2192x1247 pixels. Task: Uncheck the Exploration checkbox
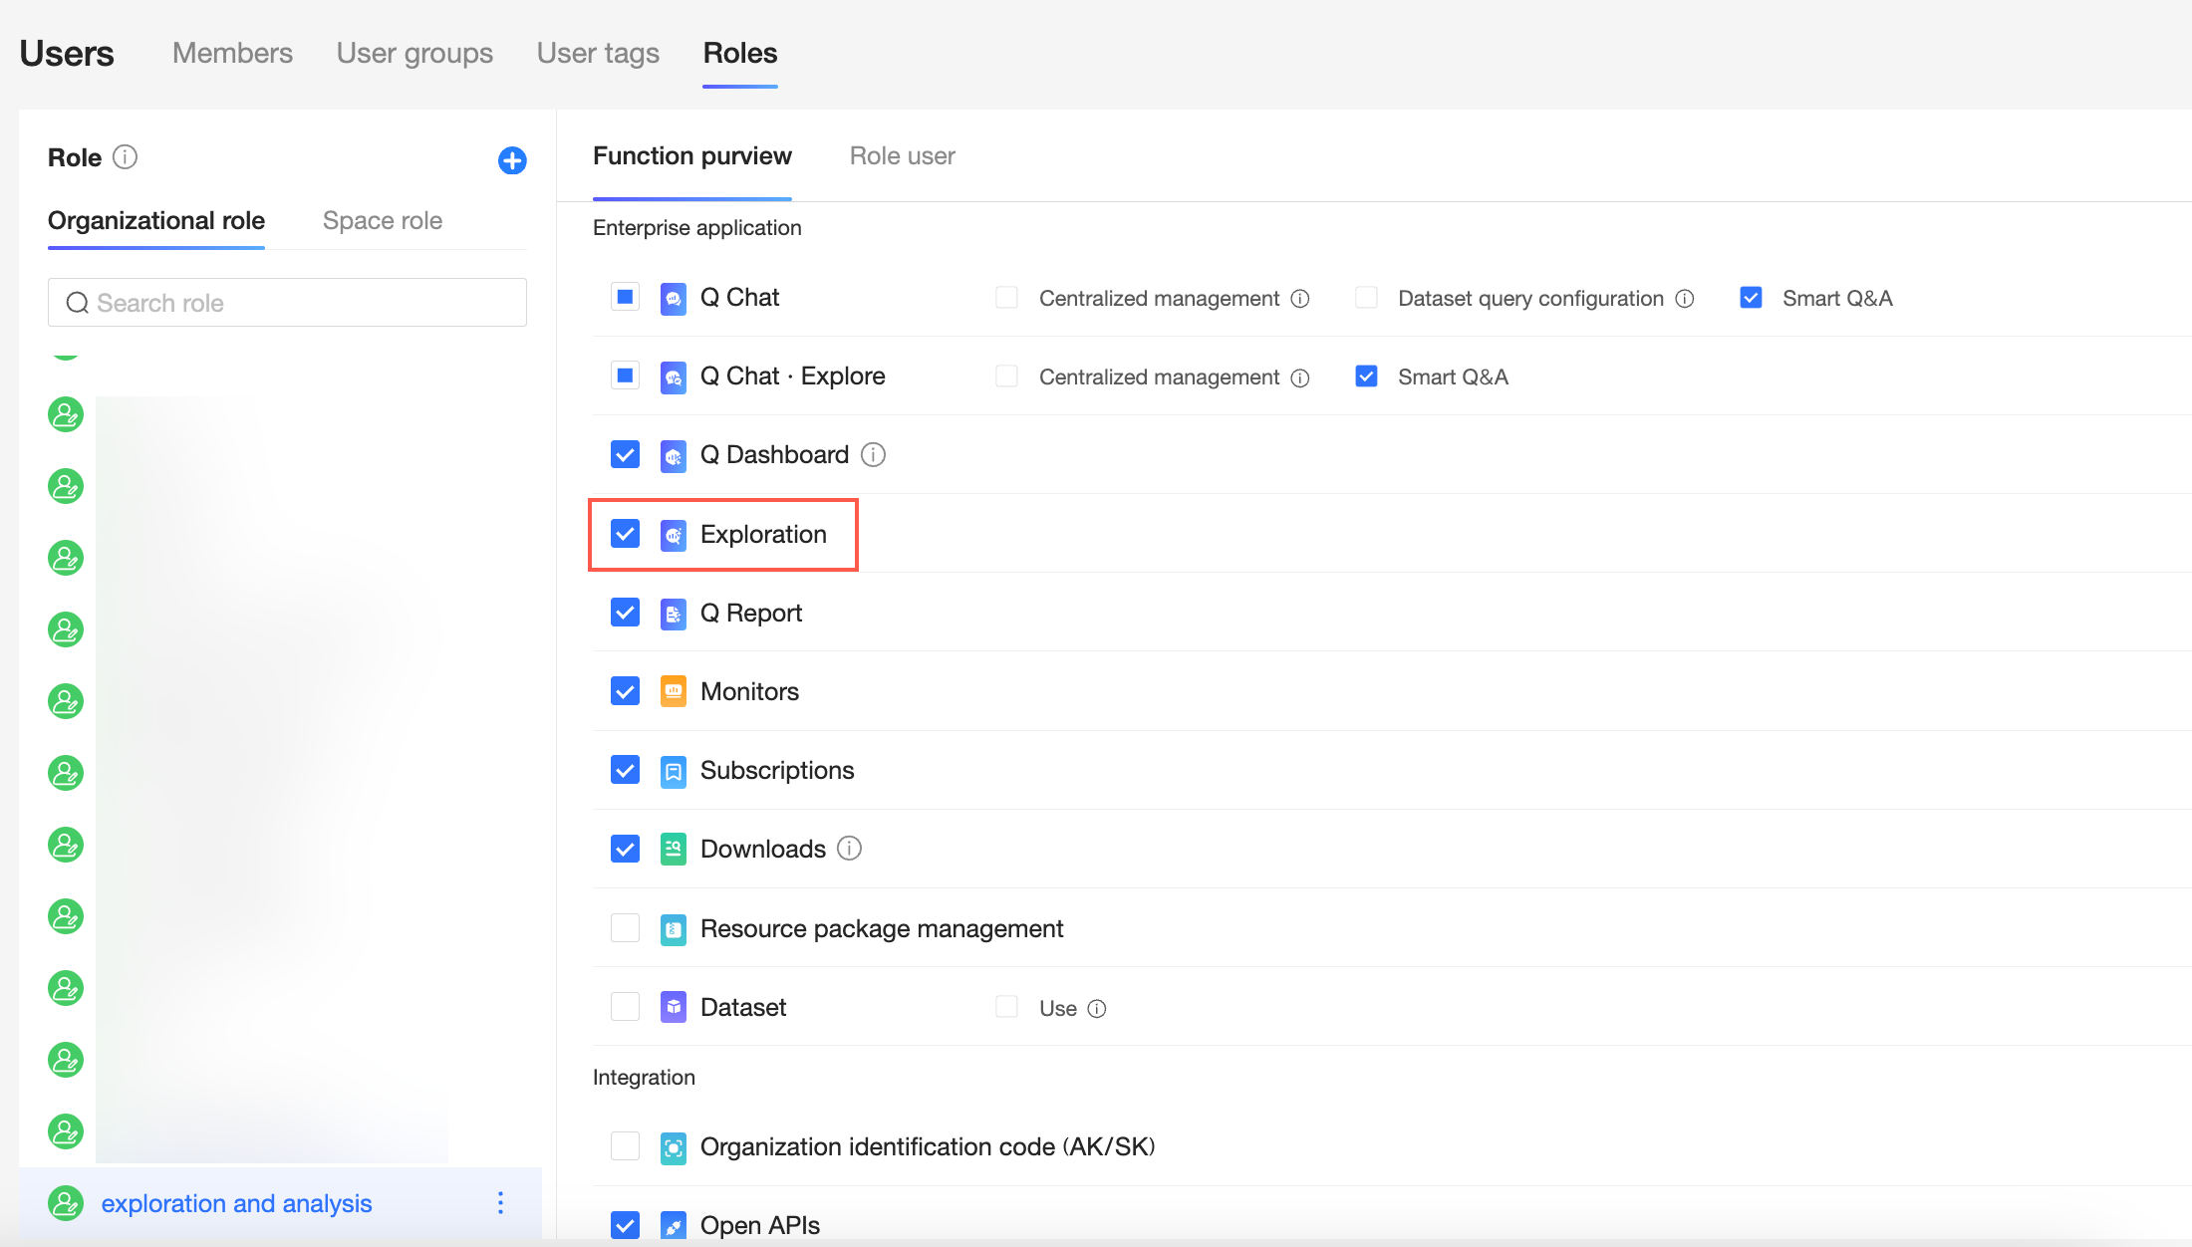point(625,534)
